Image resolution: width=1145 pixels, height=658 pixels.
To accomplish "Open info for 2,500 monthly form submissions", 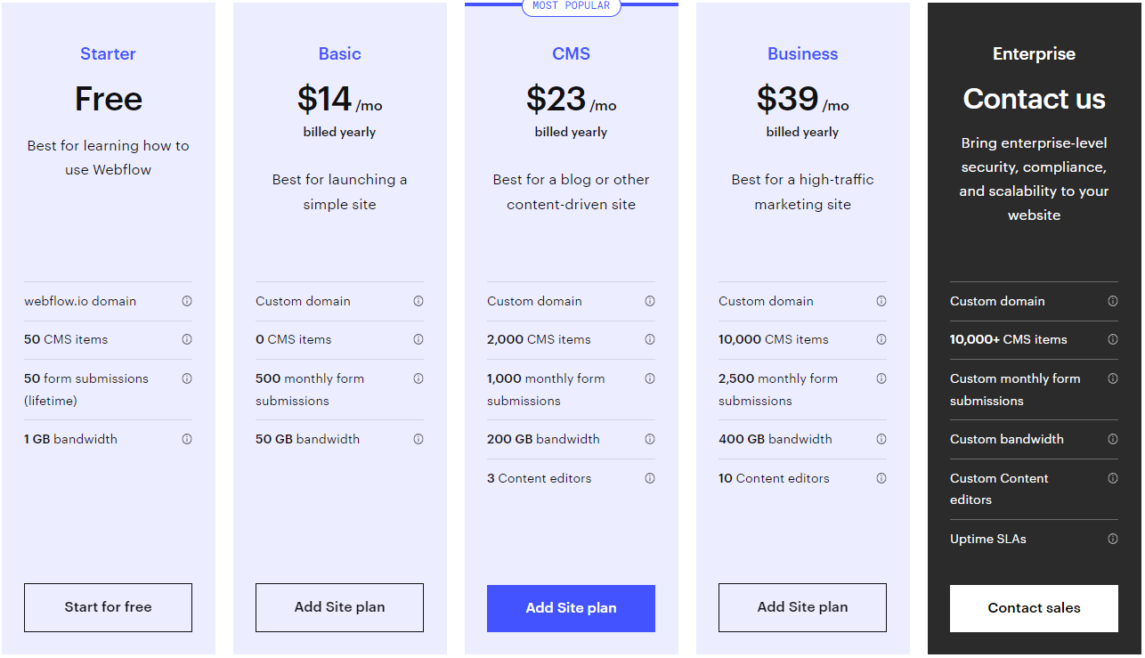I will 881,378.
